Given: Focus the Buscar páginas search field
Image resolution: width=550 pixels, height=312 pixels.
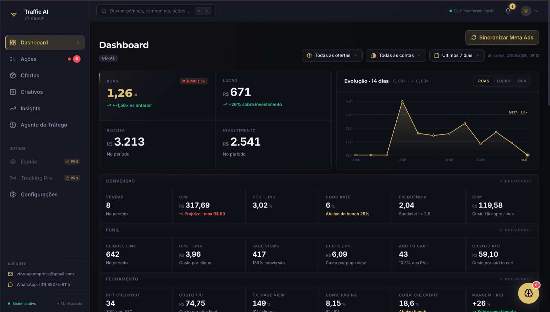Looking at the screenshot, I should tap(156, 11).
